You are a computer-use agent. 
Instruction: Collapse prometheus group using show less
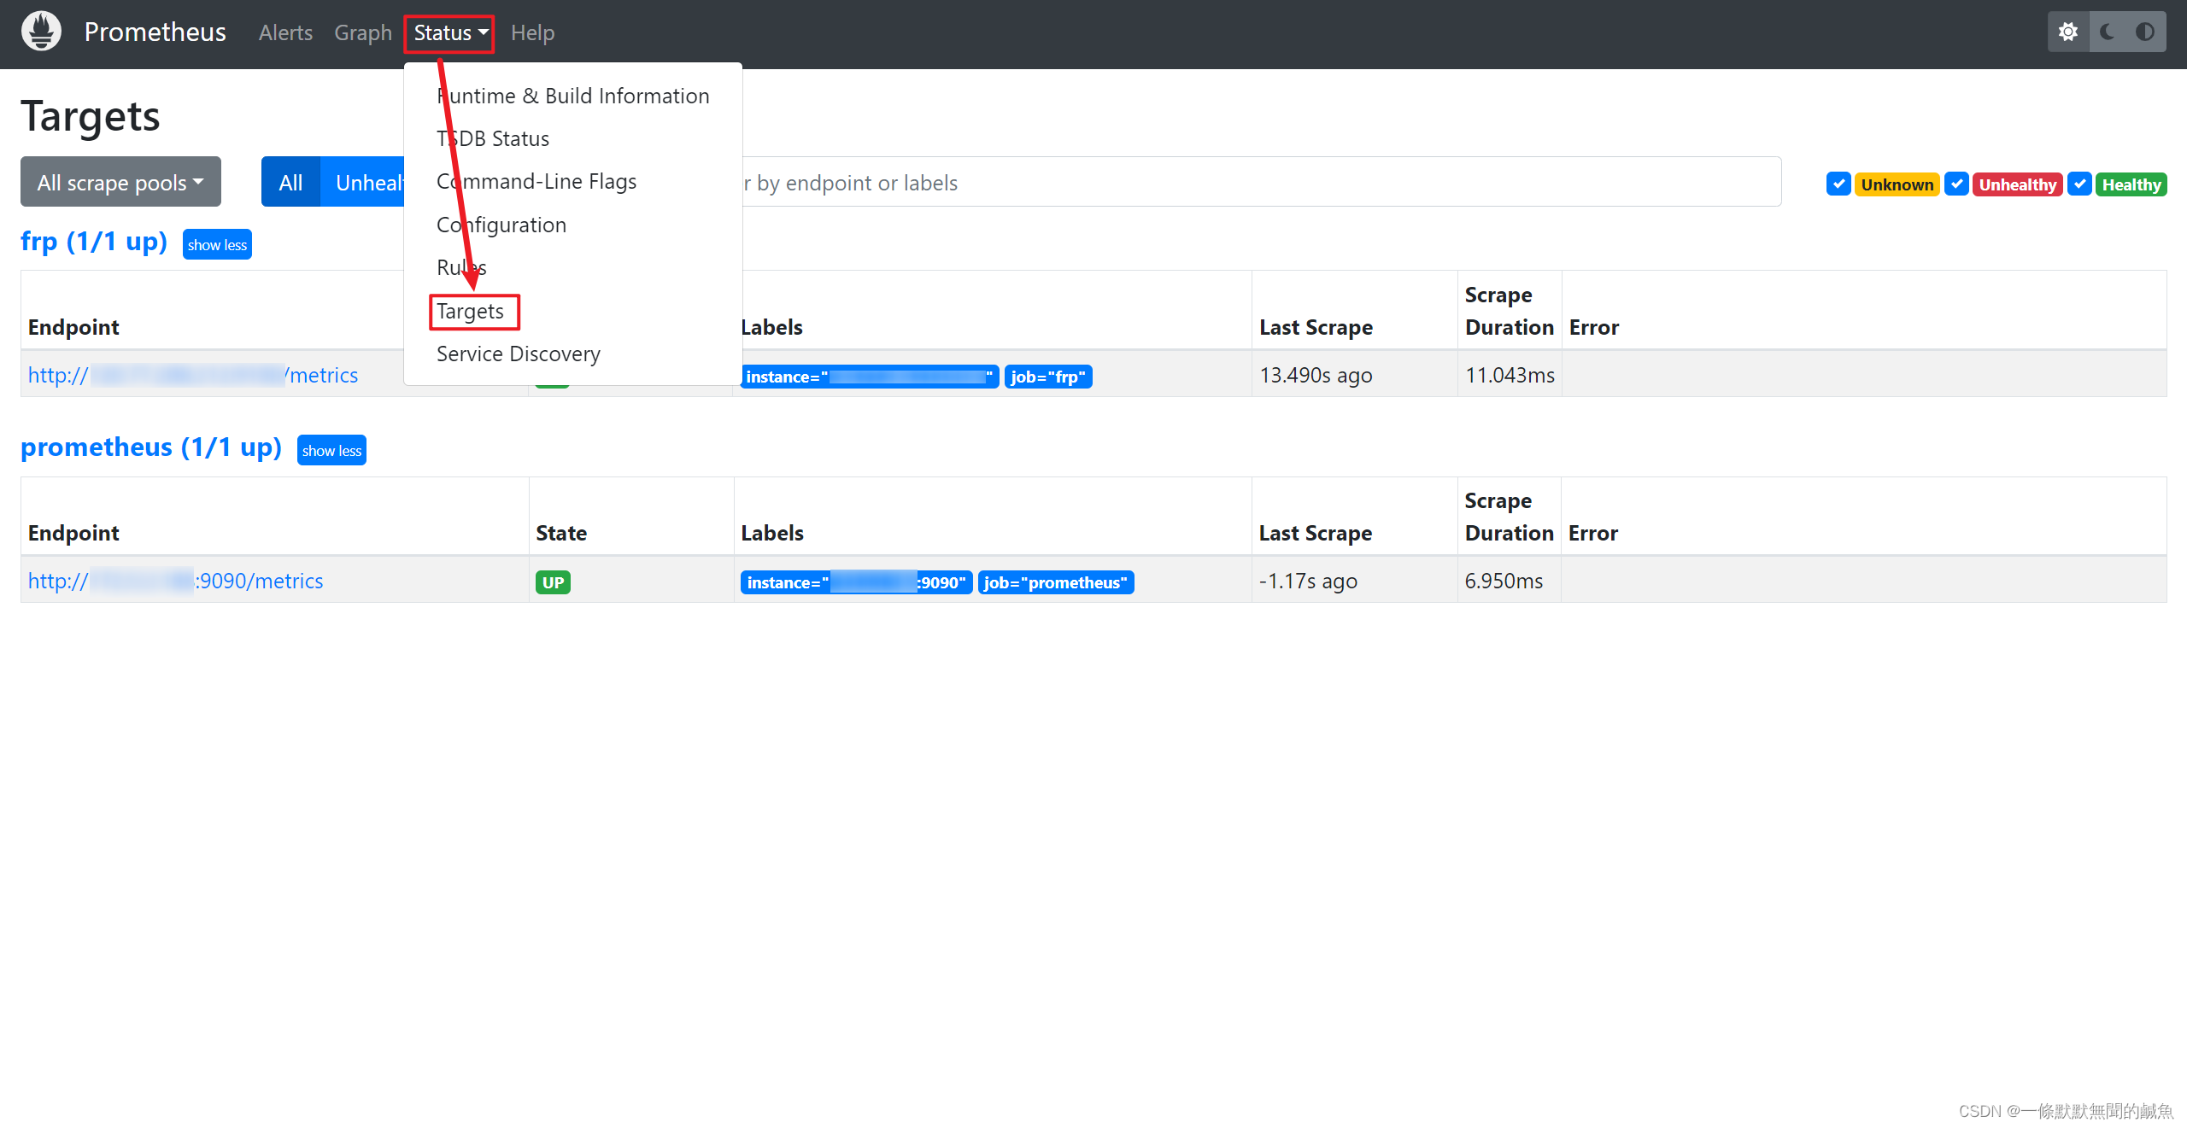point(331,450)
